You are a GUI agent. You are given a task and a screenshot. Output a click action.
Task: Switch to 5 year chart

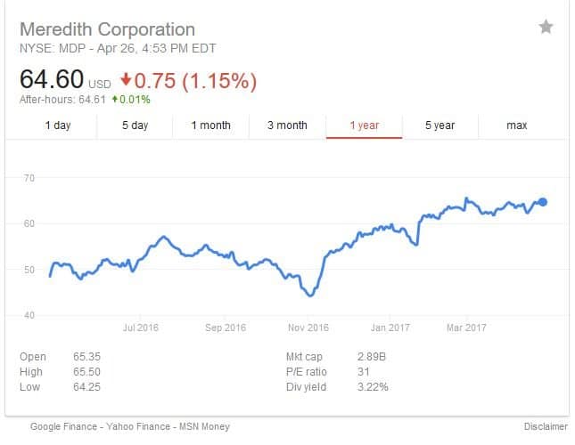tap(440, 125)
